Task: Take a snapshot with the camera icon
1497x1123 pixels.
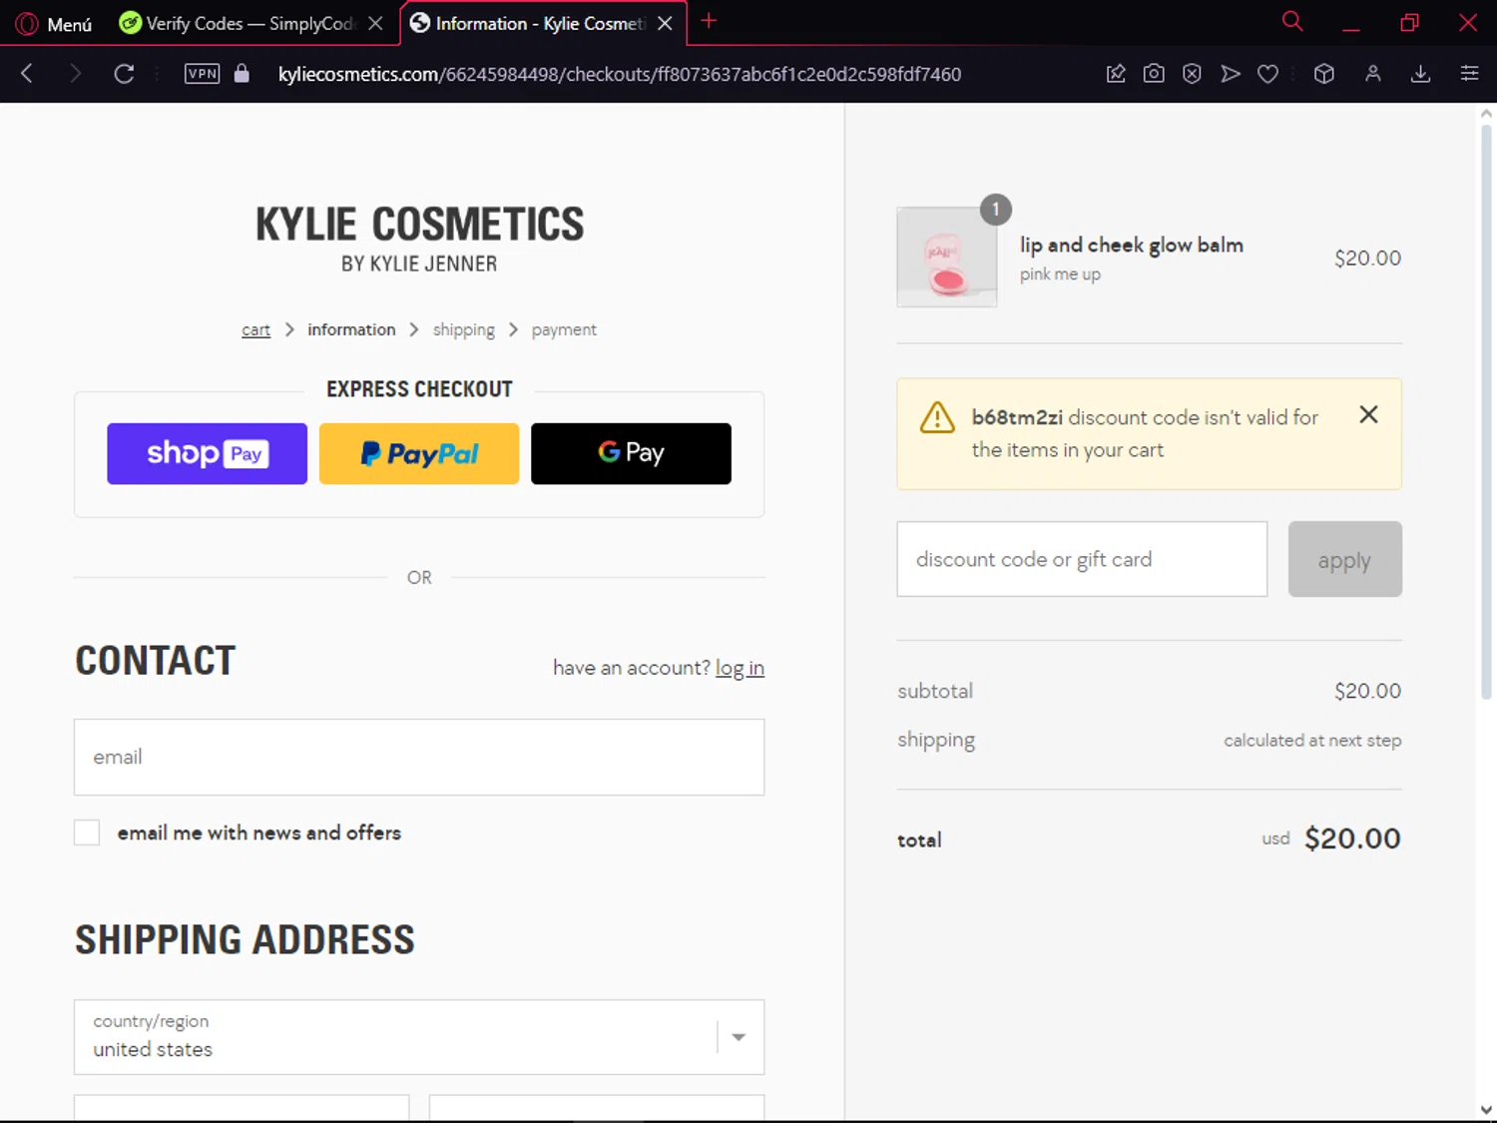Action: [x=1154, y=73]
